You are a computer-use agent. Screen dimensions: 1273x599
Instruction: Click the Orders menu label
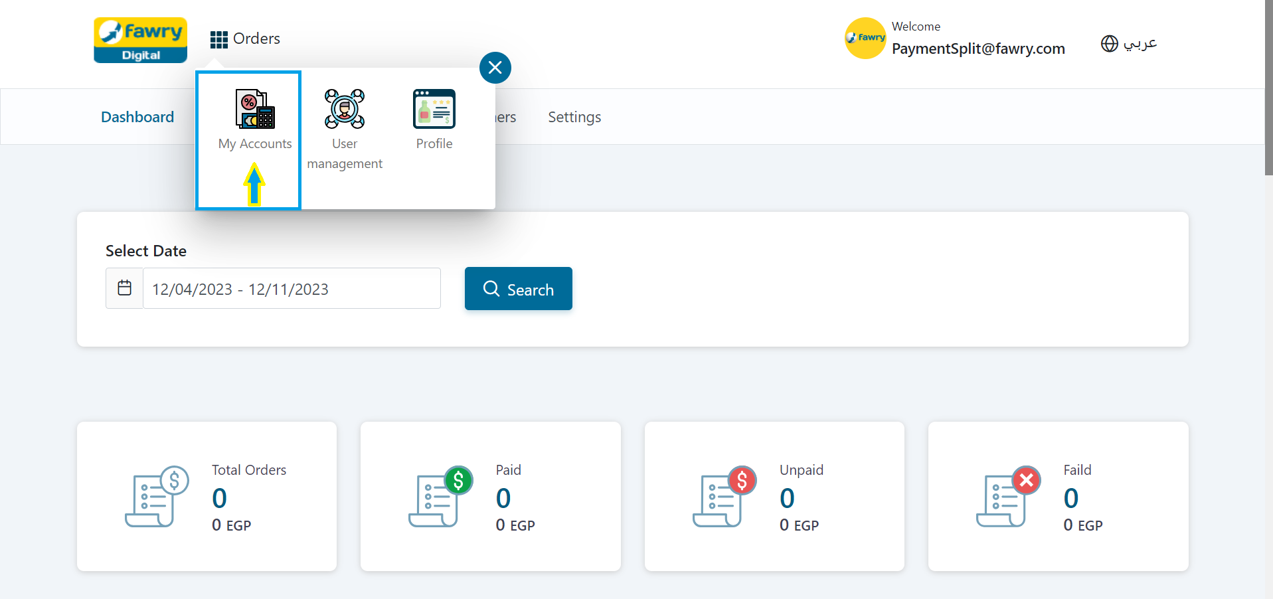[256, 39]
